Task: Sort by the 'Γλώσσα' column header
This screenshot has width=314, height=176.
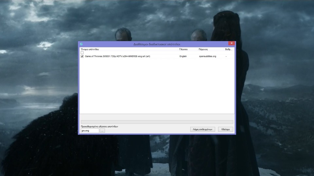Action: pos(183,50)
